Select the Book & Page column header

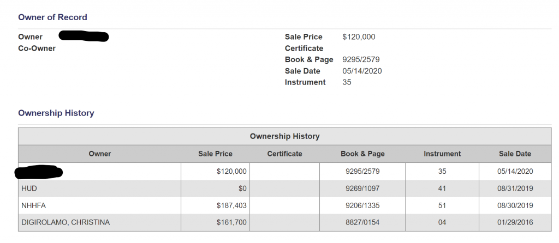pyautogui.click(x=362, y=154)
